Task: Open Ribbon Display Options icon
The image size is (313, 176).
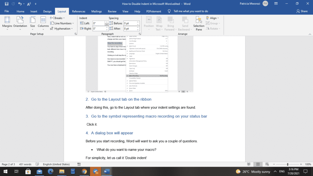Action: (x=276, y=4)
